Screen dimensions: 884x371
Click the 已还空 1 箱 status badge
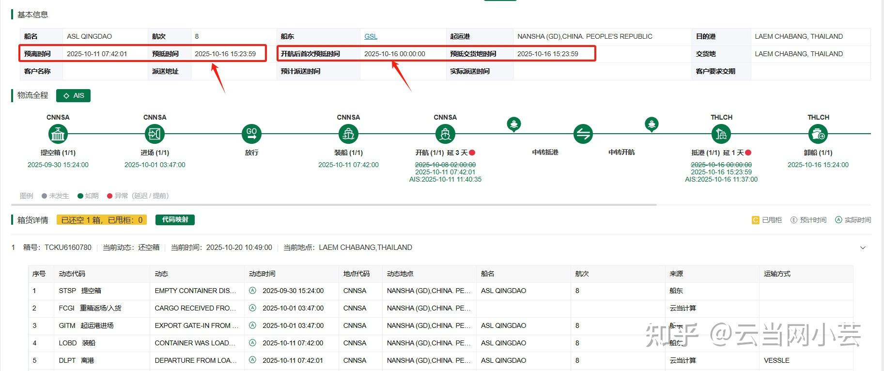102,220
